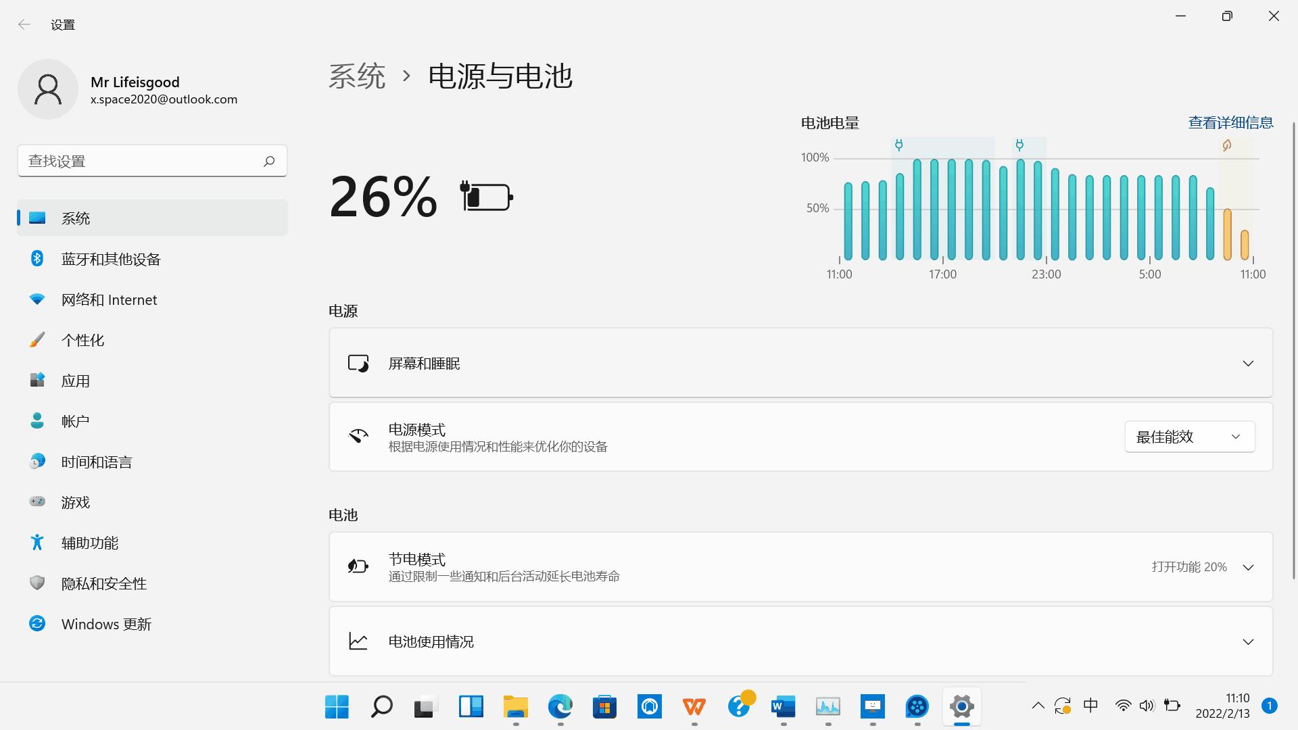Select a battery level bar in the chart
The height and width of the screenshot is (730, 1298).
[917, 210]
